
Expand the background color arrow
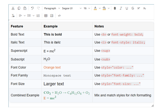[109, 8]
